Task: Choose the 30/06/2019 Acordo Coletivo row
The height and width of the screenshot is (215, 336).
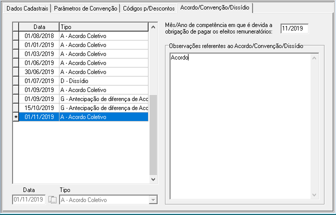Action: [82, 72]
